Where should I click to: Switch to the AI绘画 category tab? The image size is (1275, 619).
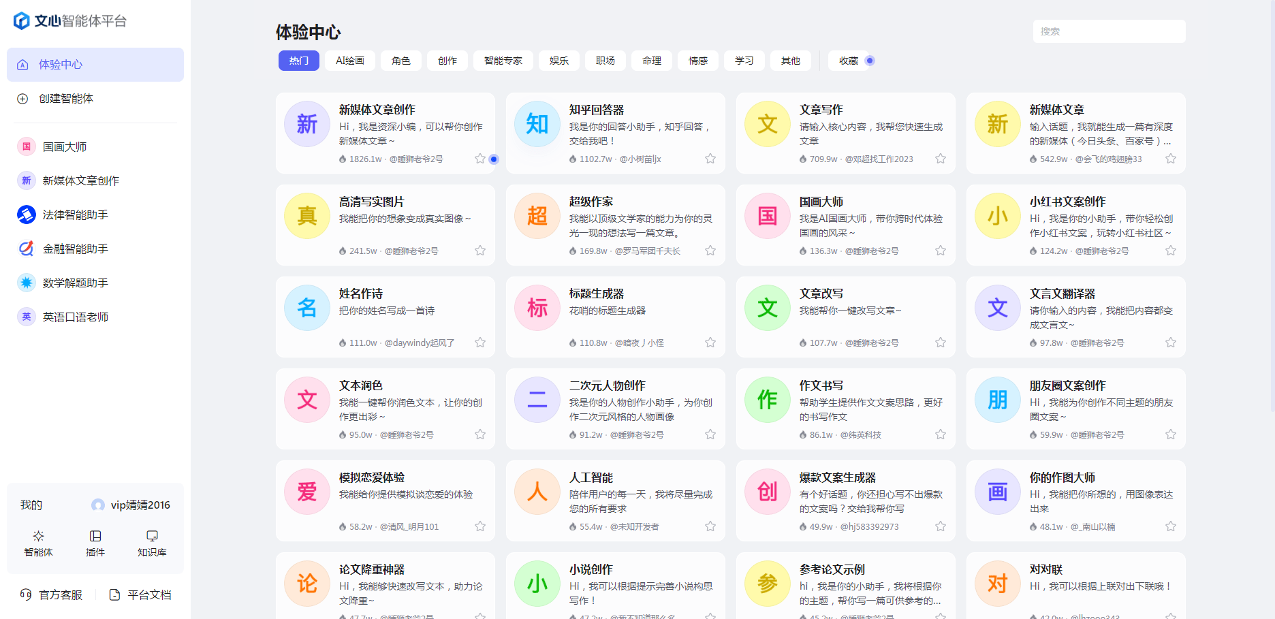(x=349, y=61)
